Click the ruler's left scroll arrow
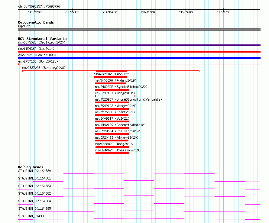Viewport: 269px width, 223px height. coord(19,10)
